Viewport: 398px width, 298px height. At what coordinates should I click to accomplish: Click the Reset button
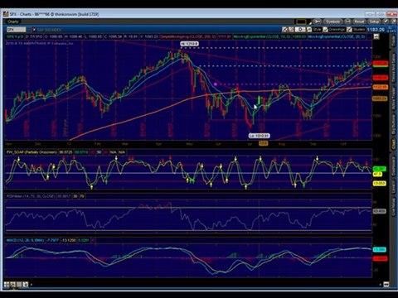359,22
